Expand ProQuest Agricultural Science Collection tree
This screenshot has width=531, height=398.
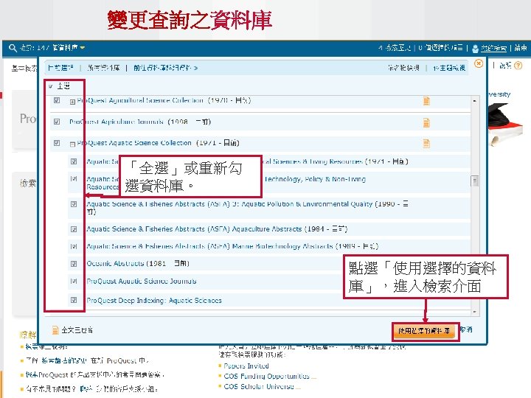tap(72, 102)
